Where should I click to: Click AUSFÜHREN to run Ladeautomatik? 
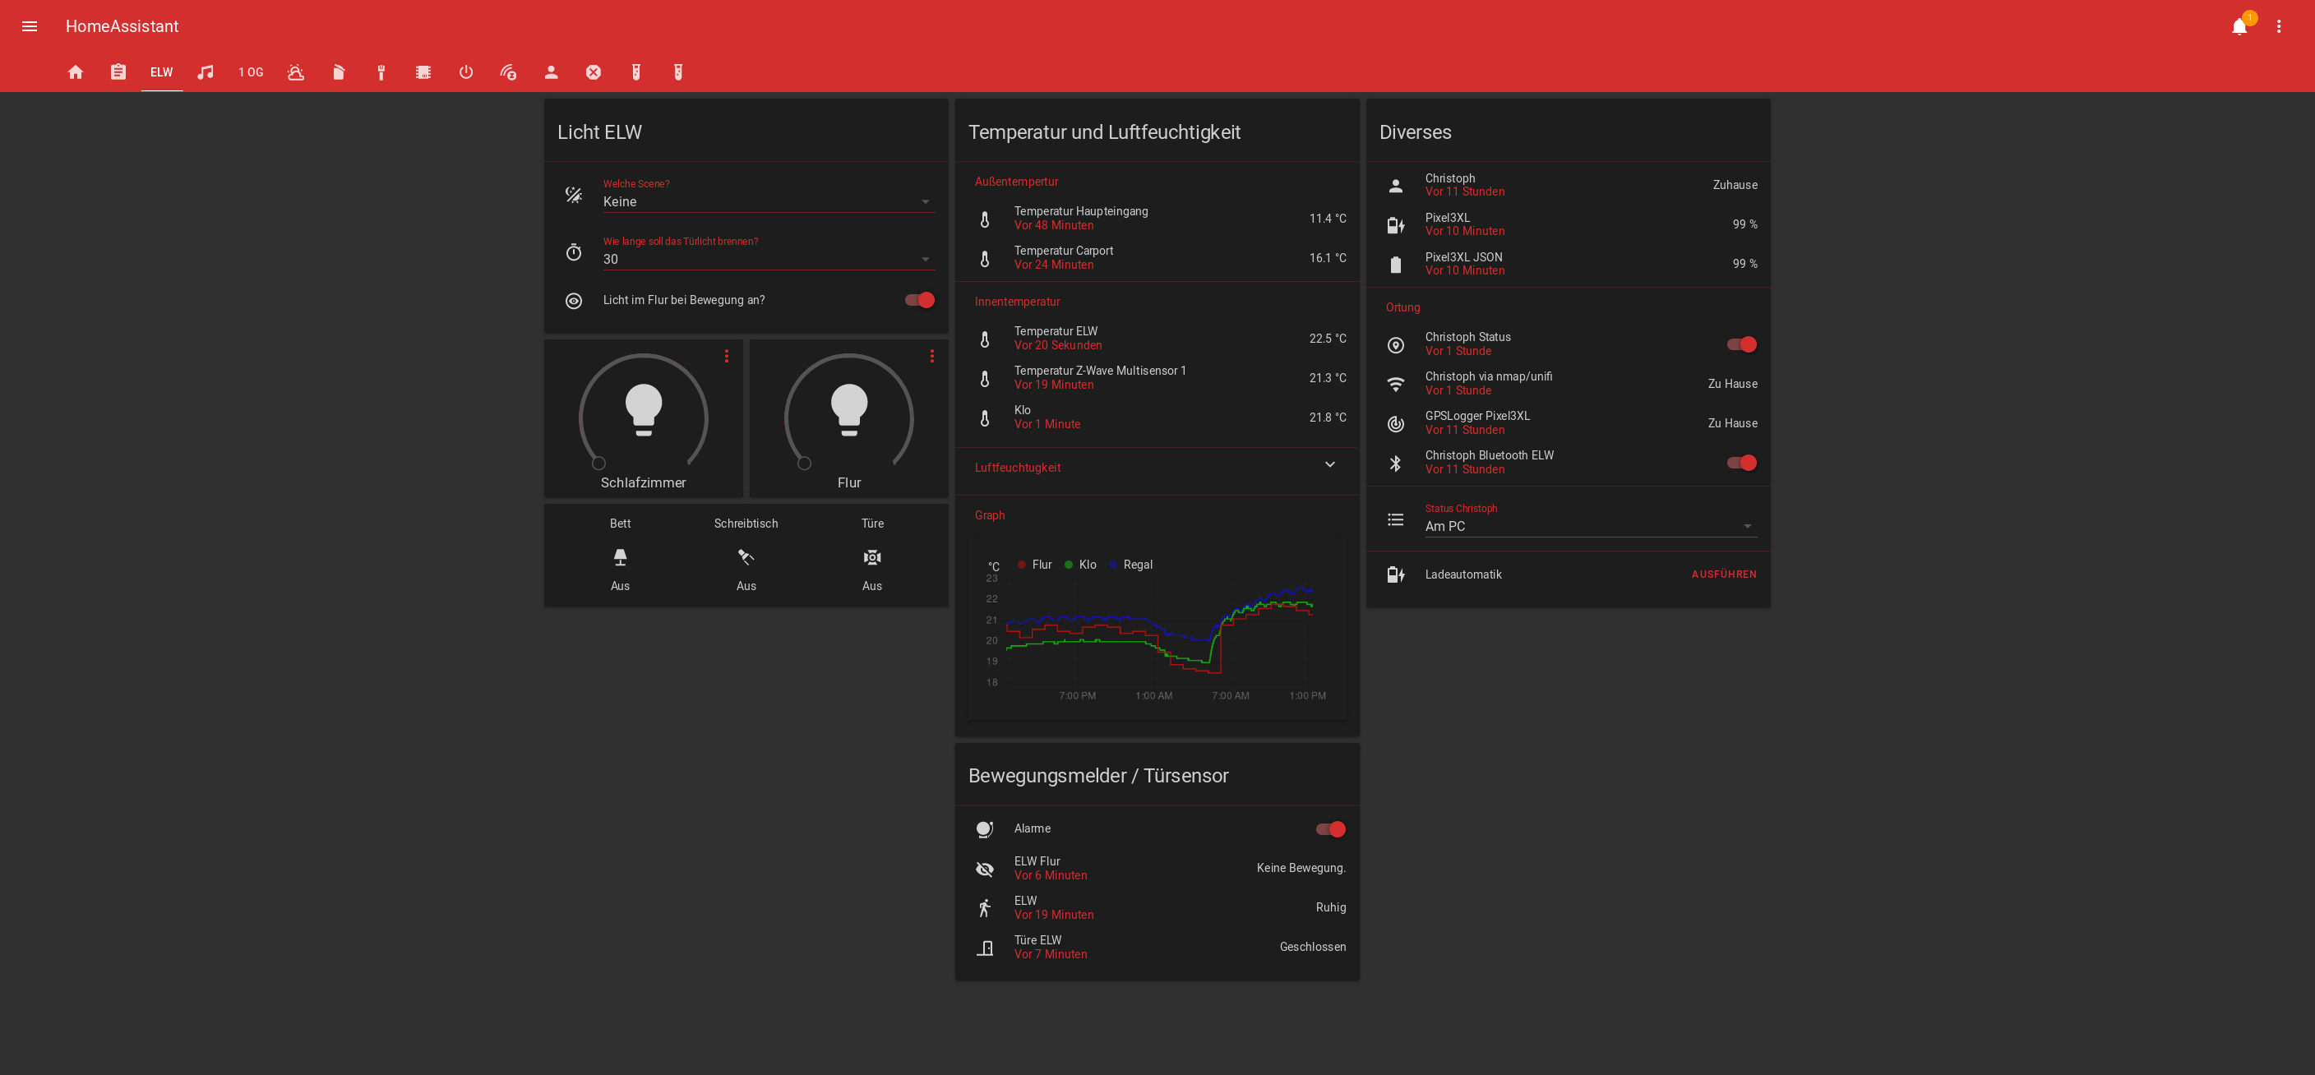[x=1724, y=574]
